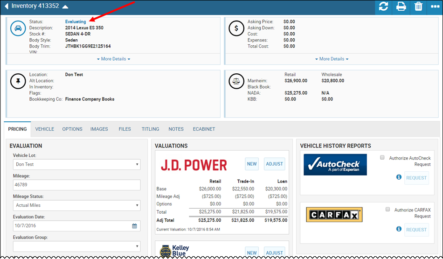Open the FILES tab
The image size is (443, 259).
[x=125, y=129]
